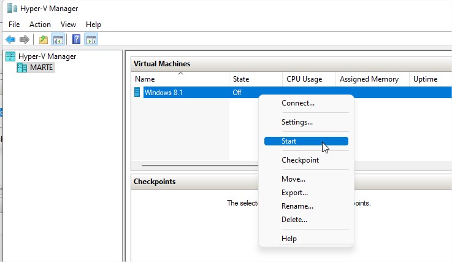Click the Back arrow toolbar icon
This screenshot has width=452, height=262.
[10, 39]
